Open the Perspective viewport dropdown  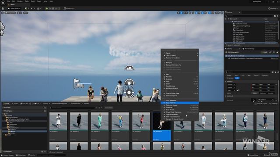[10, 13]
